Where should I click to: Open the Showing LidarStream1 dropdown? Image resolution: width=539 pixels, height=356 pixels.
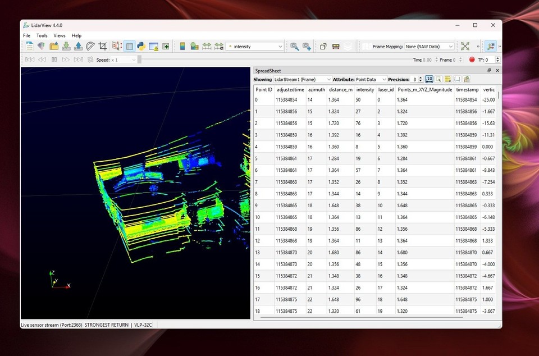(303, 79)
